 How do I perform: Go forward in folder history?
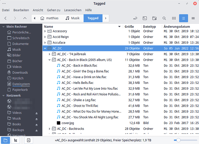pyautogui.click(x=15, y=18)
